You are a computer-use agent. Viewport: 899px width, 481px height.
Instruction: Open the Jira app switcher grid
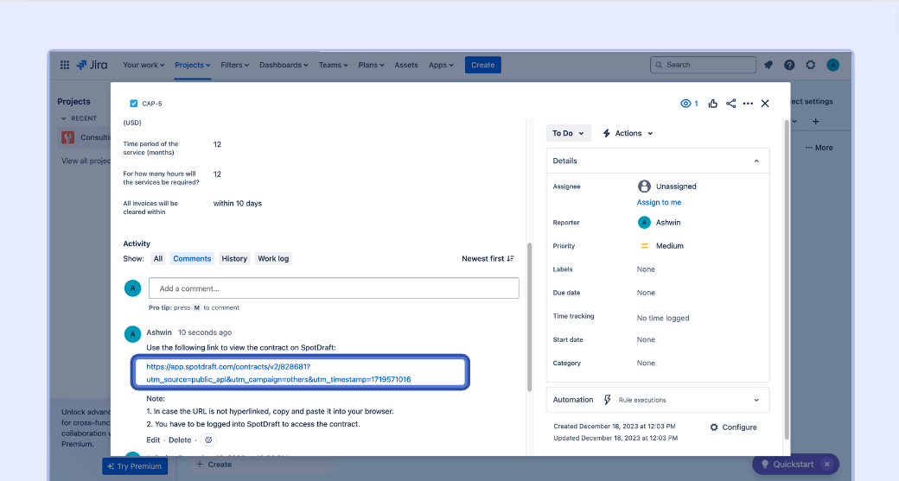(x=65, y=65)
